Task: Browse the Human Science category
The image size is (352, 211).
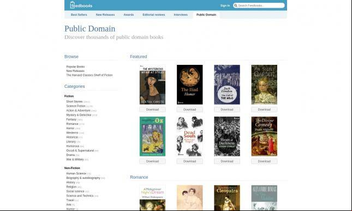Action: coord(76,173)
